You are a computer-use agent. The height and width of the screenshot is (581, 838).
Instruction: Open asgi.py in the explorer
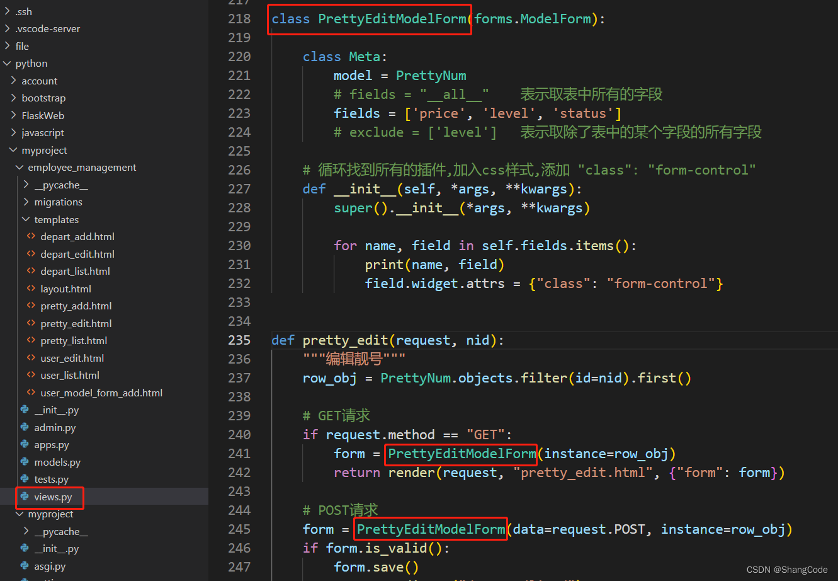tap(50, 566)
